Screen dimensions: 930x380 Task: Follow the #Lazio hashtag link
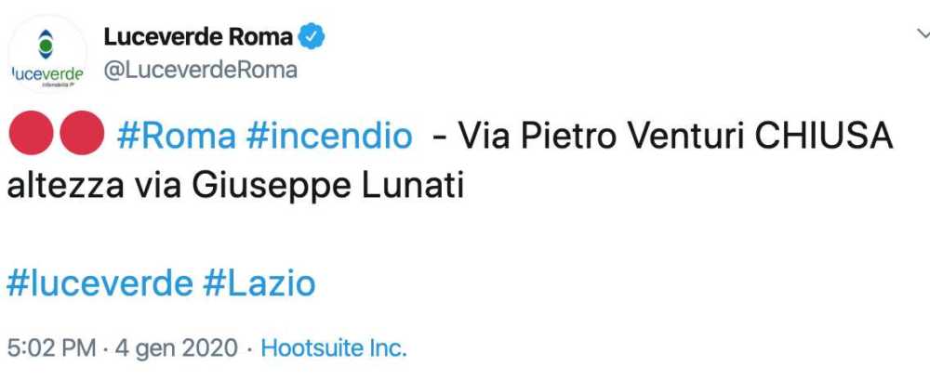pyautogui.click(x=259, y=283)
